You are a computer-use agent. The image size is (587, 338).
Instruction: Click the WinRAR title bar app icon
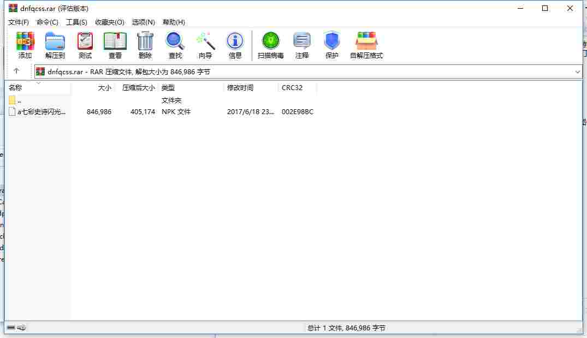[13, 8]
